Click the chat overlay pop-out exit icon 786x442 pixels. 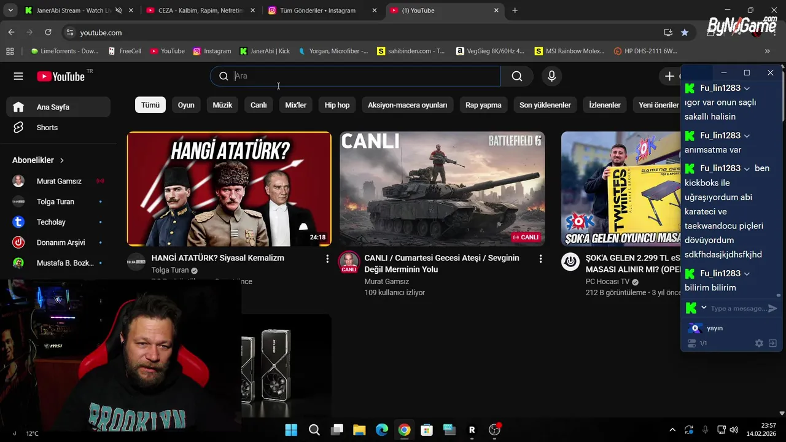click(x=772, y=343)
